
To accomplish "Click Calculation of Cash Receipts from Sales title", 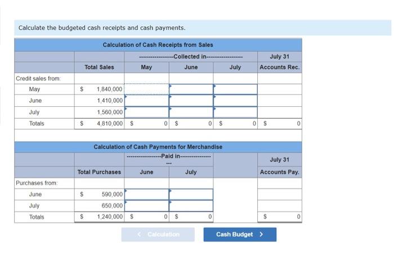I will click(x=158, y=45).
